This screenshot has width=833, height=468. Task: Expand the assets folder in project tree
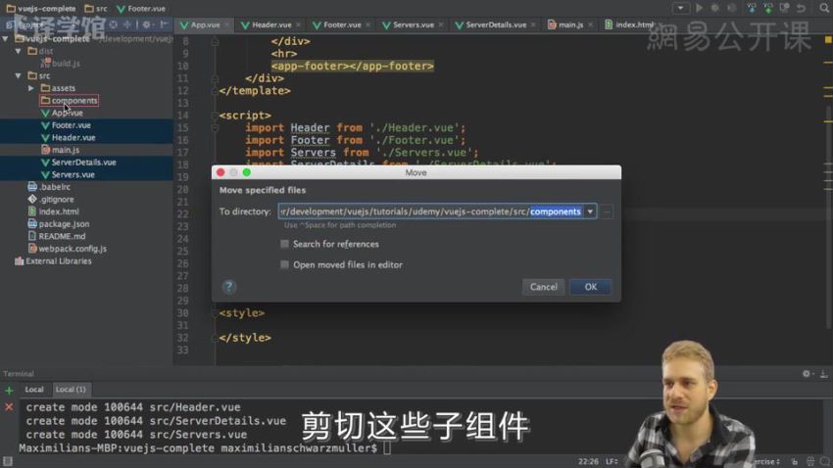(31, 88)
